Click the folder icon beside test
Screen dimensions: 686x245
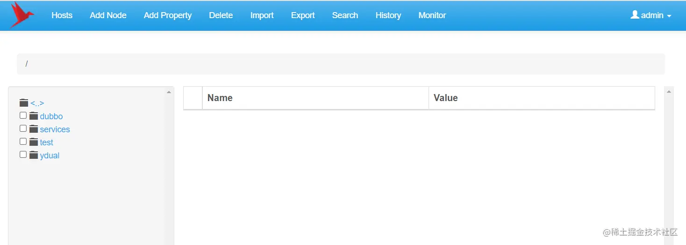(x=34, y=142)
